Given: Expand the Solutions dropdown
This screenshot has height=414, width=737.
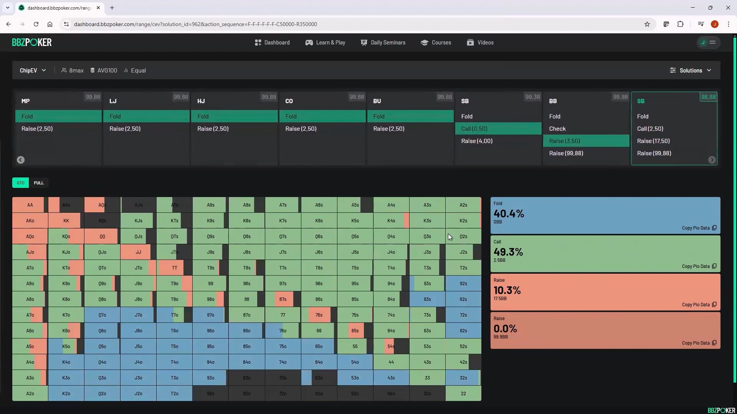Looking at the screenshot, I should (x=691, y=71).
